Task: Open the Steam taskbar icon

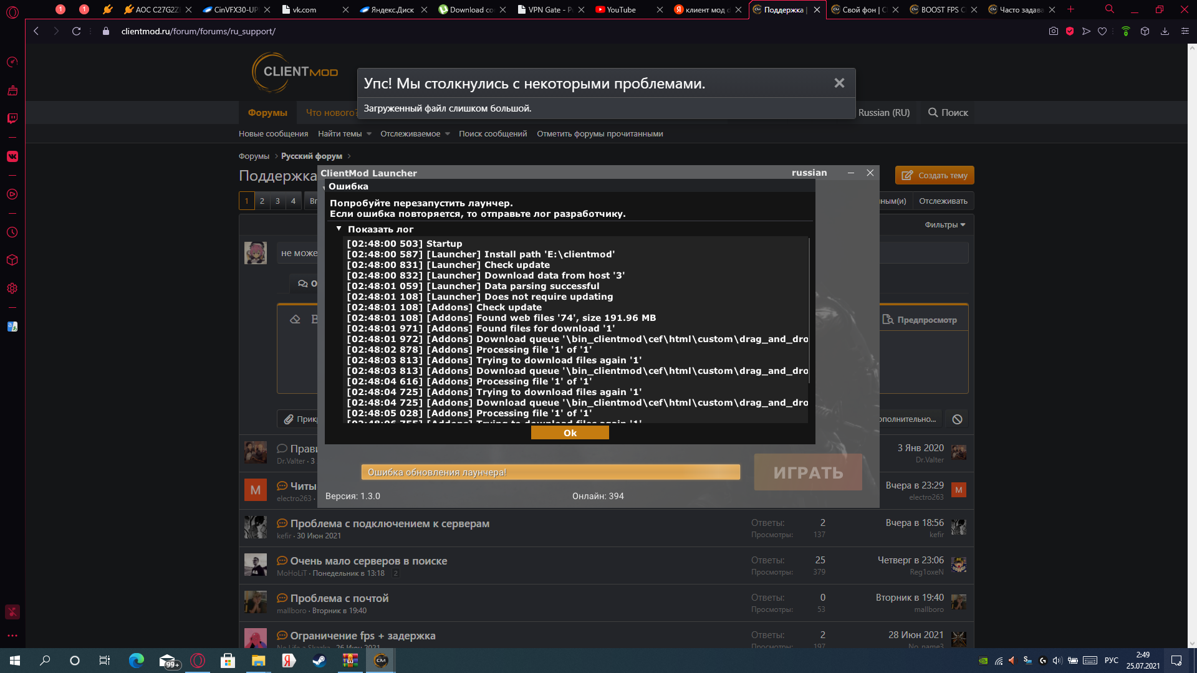Action: click(x=319, y=661)
